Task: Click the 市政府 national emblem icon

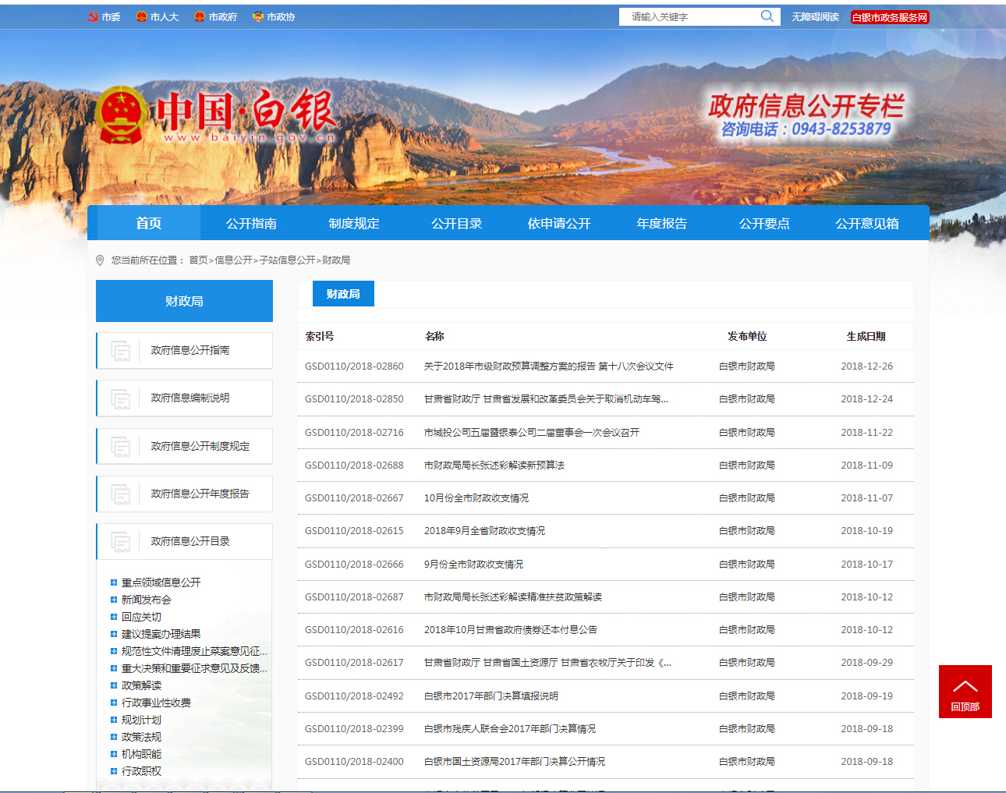Action: (200, 16)
